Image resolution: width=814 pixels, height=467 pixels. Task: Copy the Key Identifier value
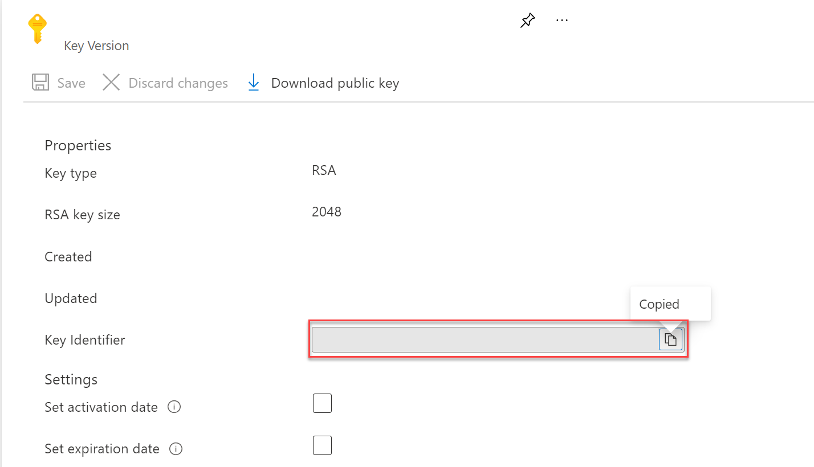(670, 339)
